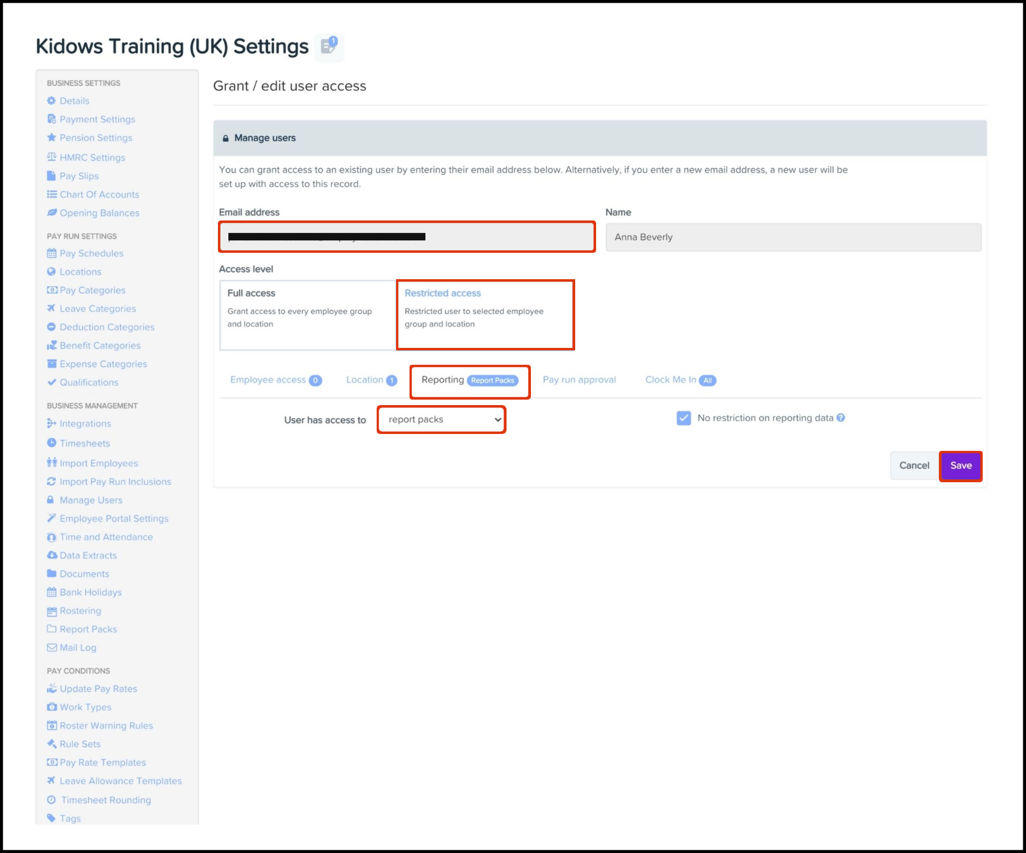The image size is (1026, 853).
Task: Open the Expense Categories link
Action: coord(103,364)
